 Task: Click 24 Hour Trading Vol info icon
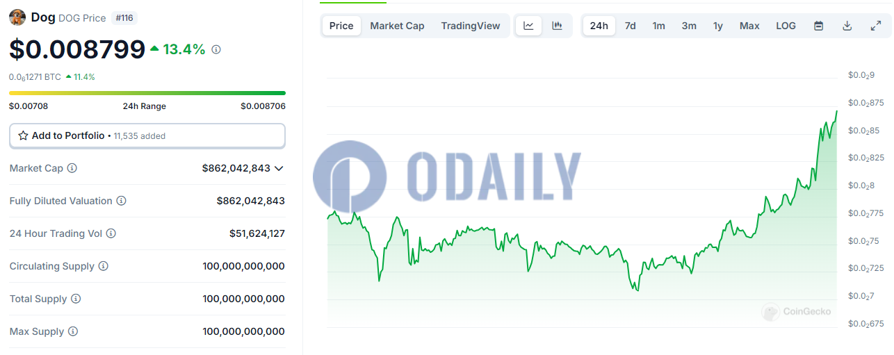pyautogui.click(x=111, y=233)
